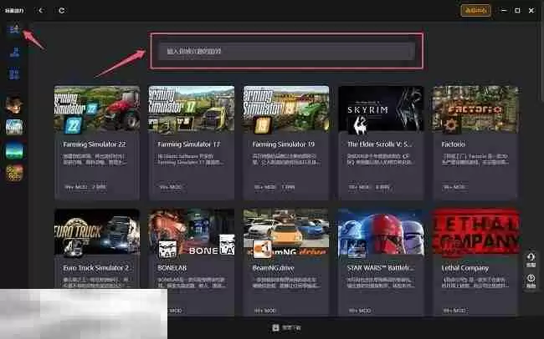Screen dimensions: 544x339
Task: Click the orange button in title bar
Action: (475, 10)
